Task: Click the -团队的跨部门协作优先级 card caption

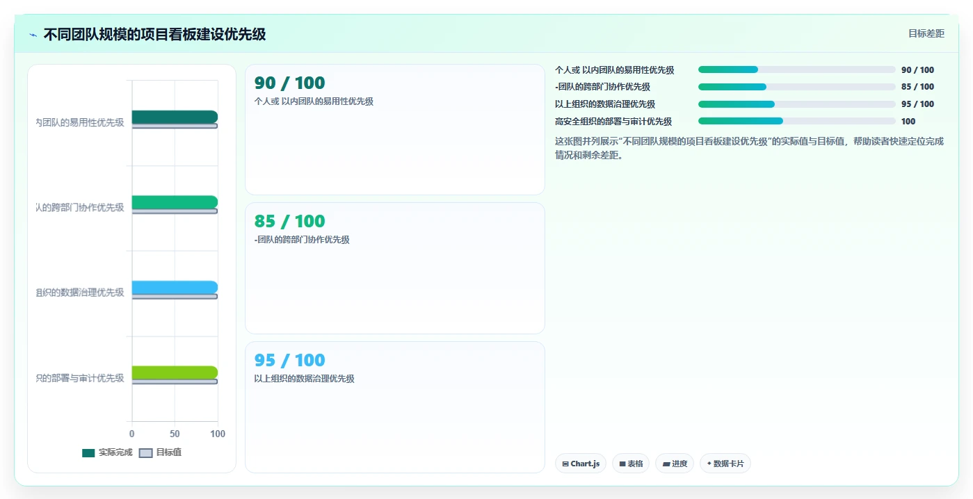Action: coord(302,240)
